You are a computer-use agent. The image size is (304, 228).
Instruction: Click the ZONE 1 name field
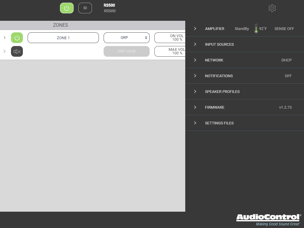63,38
